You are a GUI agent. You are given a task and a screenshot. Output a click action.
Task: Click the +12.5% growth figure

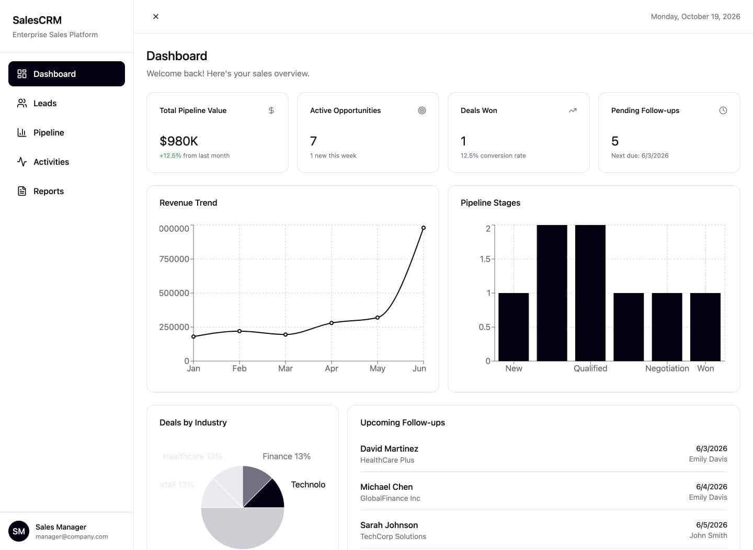coord(170,155)
